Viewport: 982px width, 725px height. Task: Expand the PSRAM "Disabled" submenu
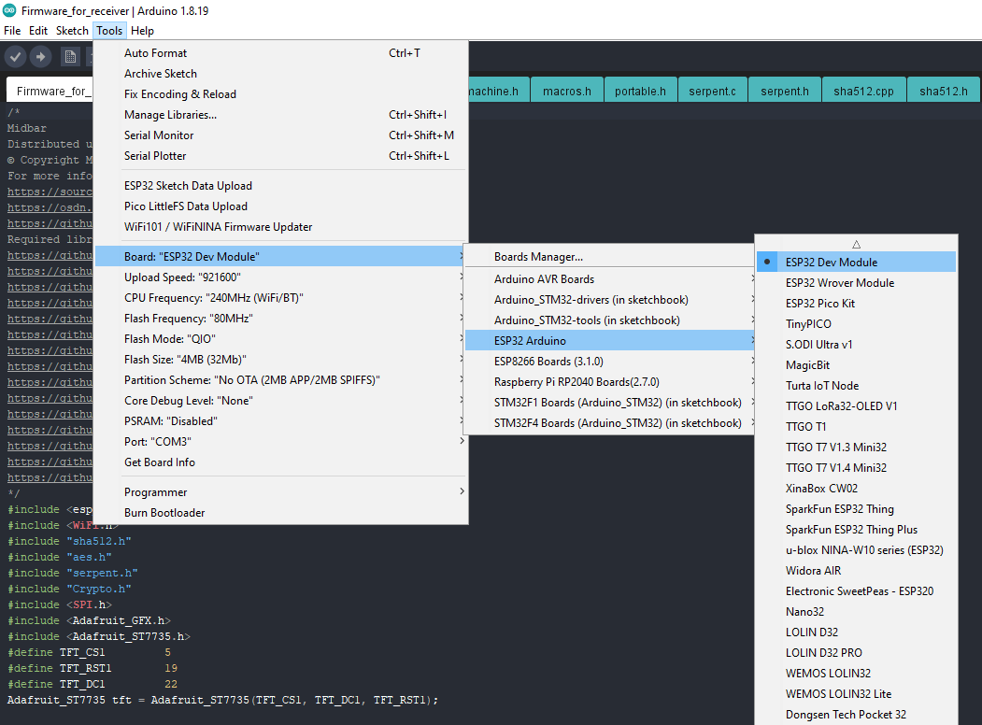click(281, 421)
